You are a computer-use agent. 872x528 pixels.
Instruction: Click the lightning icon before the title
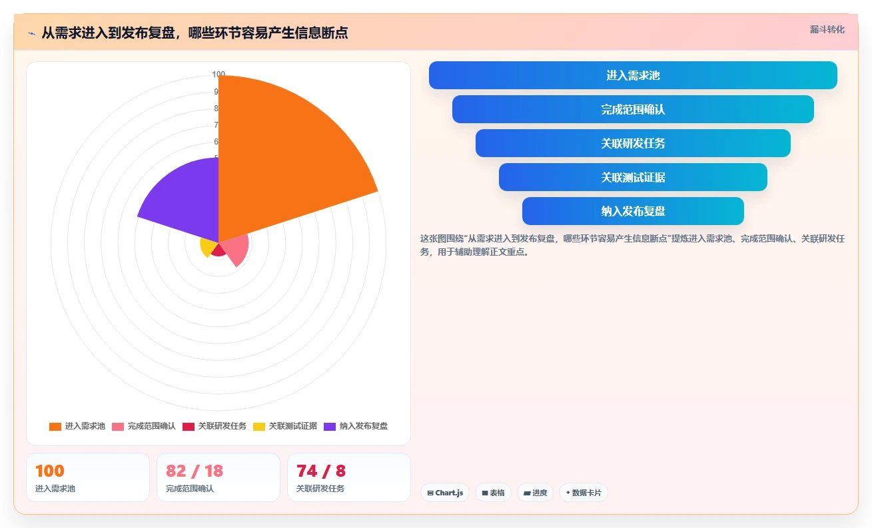click(31, 33)
